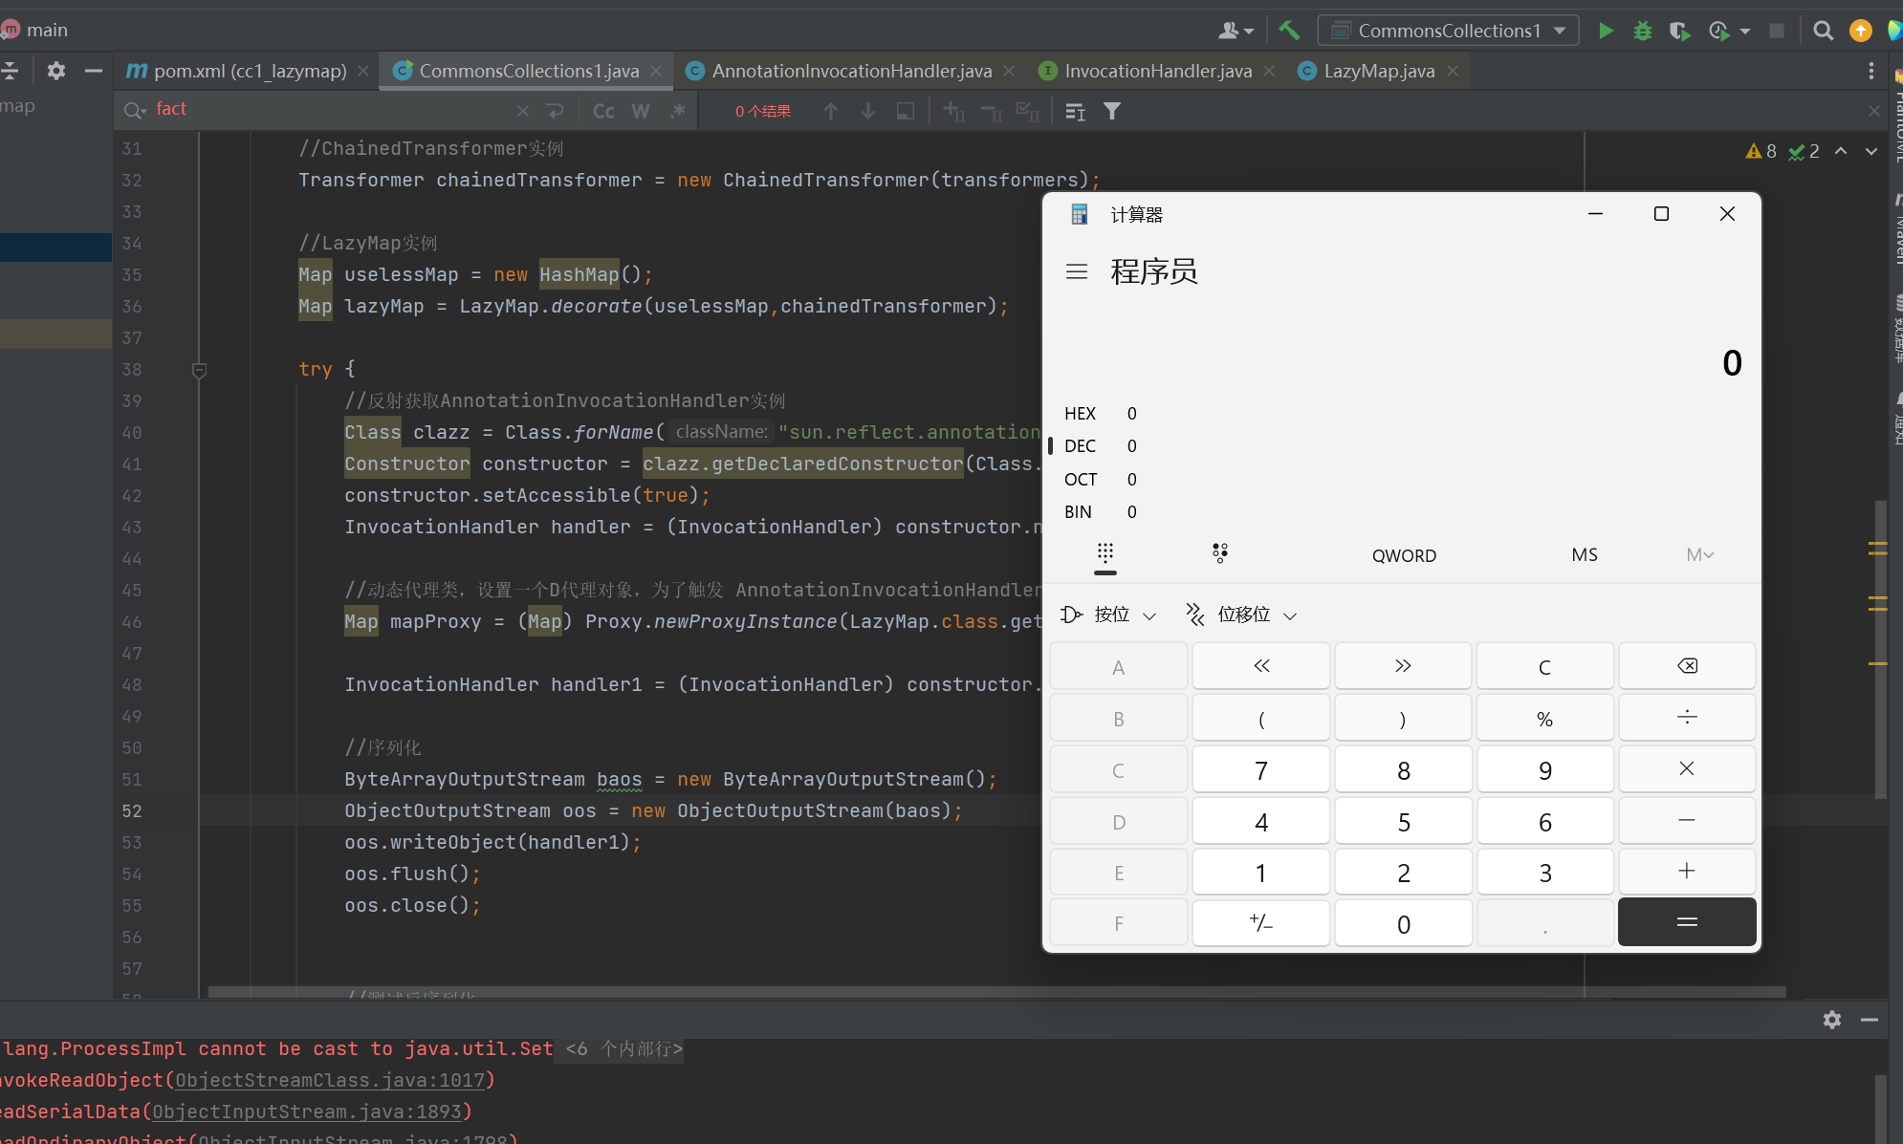Hide the project tool panel
Viewport: 1903px width, 1144px height.
[x=93, y=71]
